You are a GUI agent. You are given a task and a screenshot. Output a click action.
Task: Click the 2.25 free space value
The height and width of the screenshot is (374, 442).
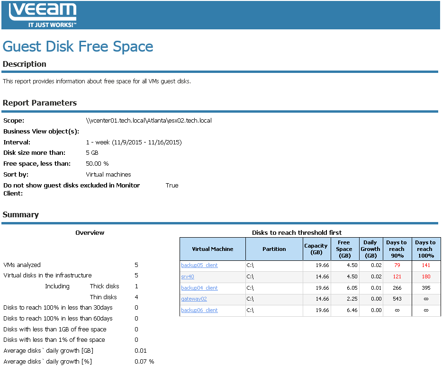point(352,299)
